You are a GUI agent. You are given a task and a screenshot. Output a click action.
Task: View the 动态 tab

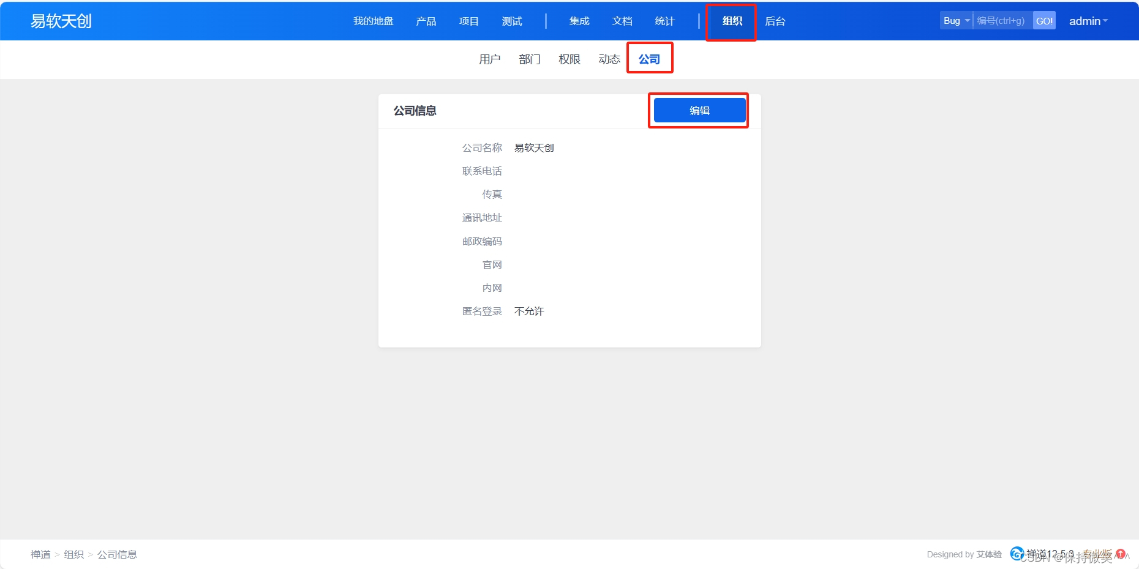click(609, 59)
